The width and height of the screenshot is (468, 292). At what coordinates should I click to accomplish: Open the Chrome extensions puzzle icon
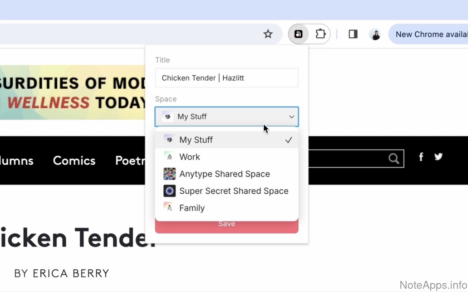click(320, 34)
